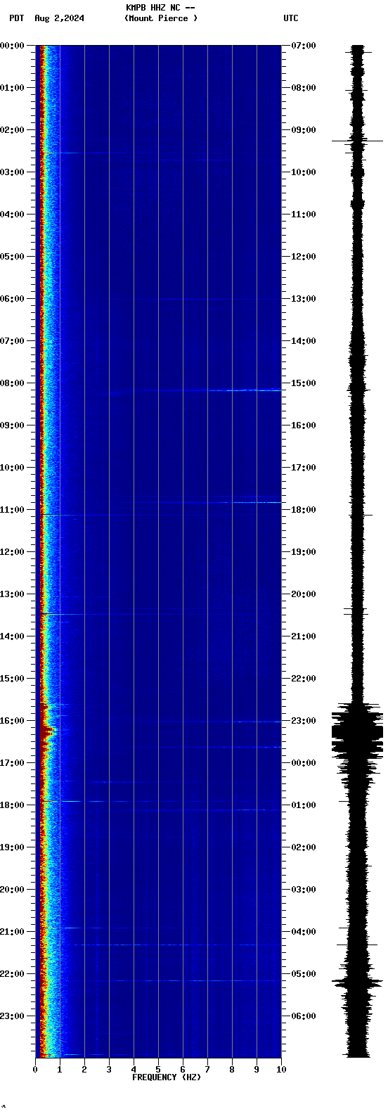Click the 00:00 UTC time label
This screenshot has height=1114, width=388.
tap(304, 763)
